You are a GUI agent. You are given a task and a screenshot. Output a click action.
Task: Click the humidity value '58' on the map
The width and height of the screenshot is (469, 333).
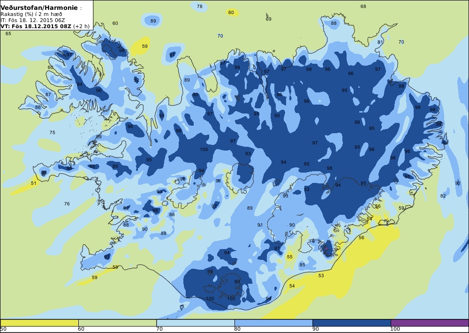click(115, 267)
